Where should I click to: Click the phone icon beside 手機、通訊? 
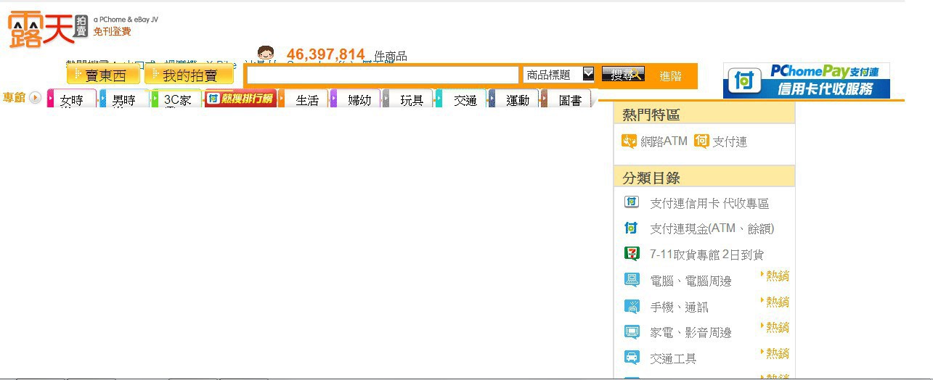pyautogui.click(x=632, y=306)
